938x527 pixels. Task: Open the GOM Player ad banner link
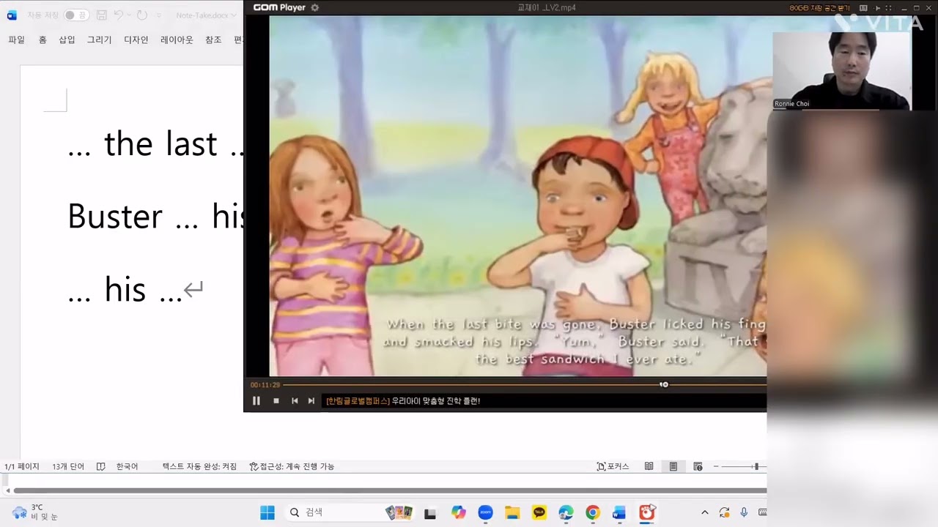[x=403, y=400]
